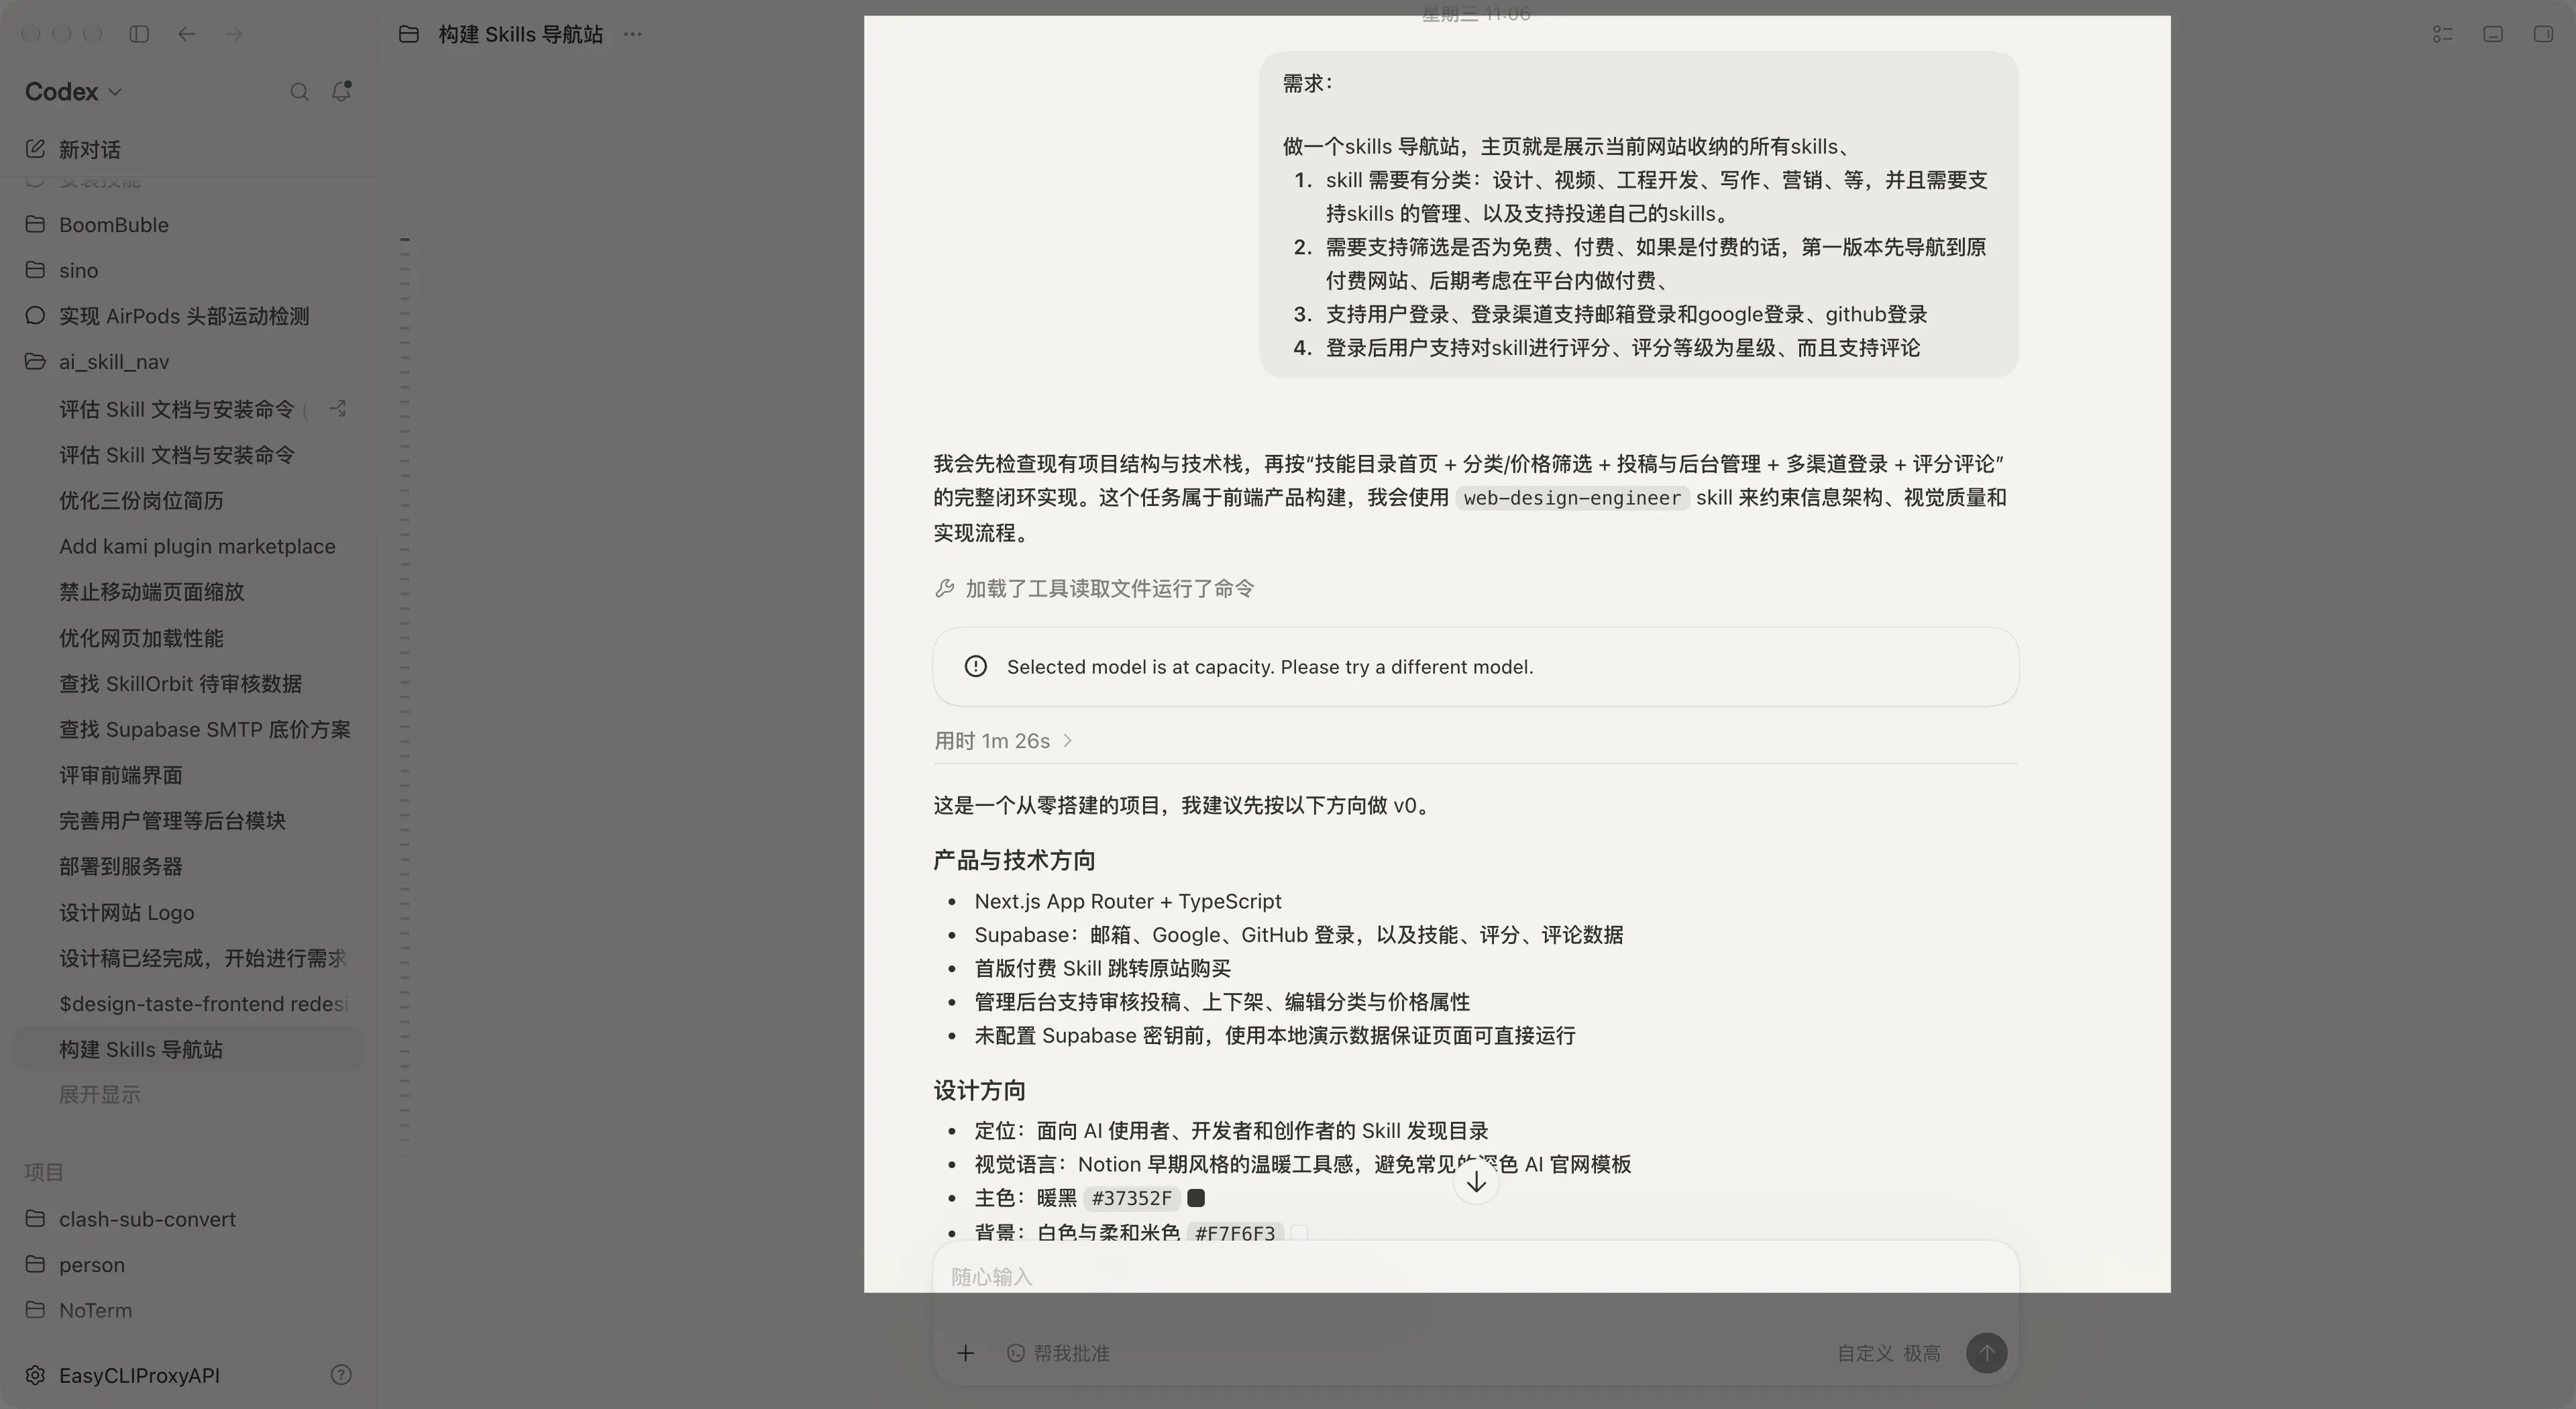The height and width of the screenshot is (1409, 2576).
Task: Open the NoTerm project folder
Action: tap(189, 1310)
